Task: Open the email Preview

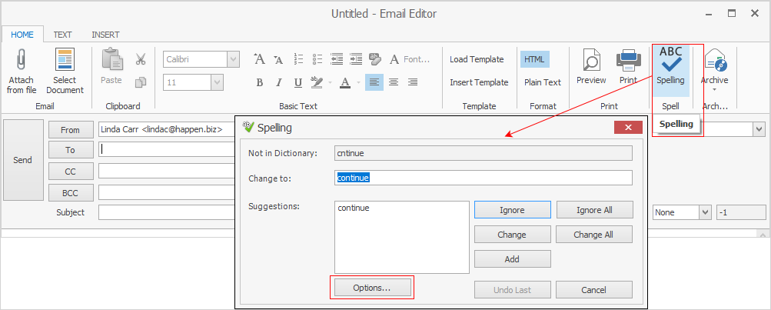Action: coord(591,67)
